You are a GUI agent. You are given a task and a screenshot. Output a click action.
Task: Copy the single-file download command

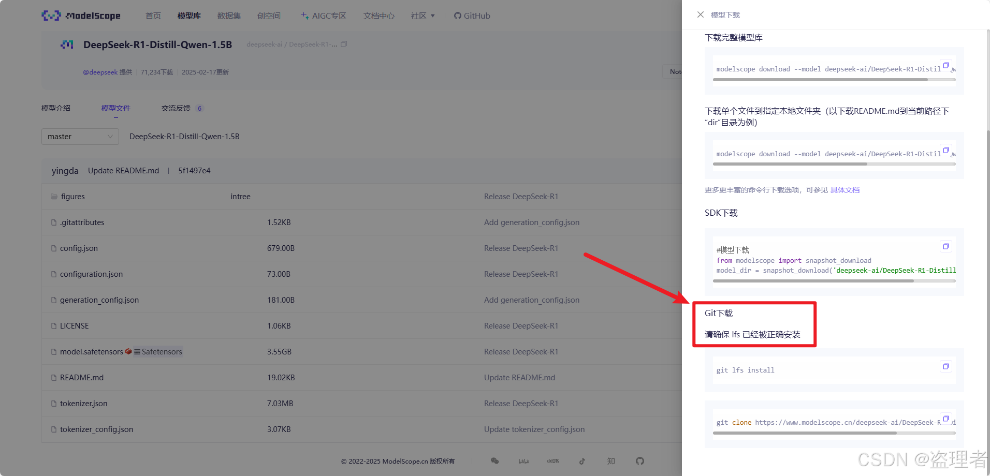(946, 150)
